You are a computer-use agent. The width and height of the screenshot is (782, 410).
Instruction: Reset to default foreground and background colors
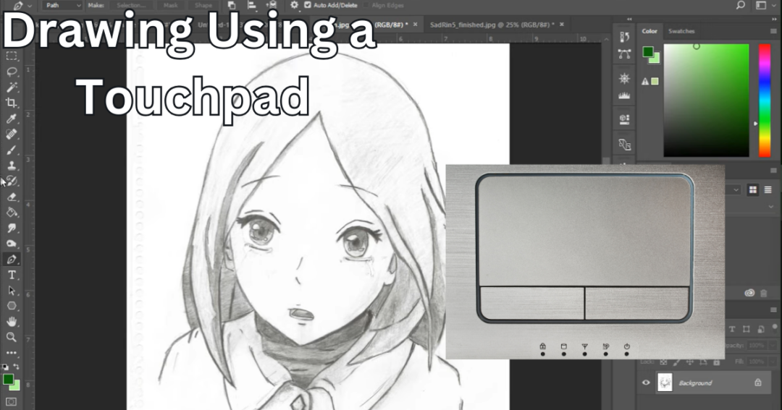(6, 367)
